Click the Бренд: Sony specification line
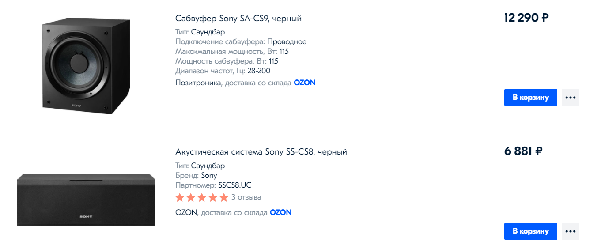Screen dimensions: 605x249 pyautogui.click(x=196, y=175)
